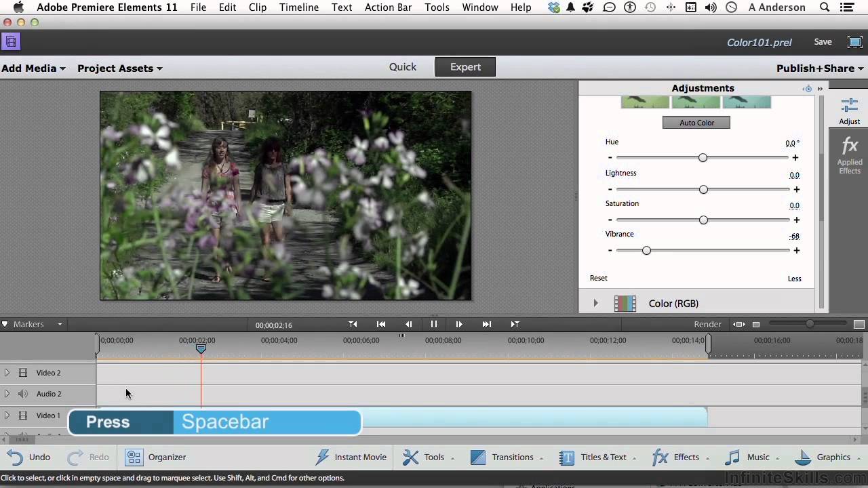Click the purple filmstrip icon at top left
Screen dimensions: 868x488
pos(10,42)
